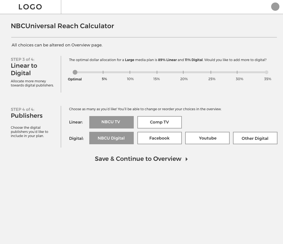This screenshot has height=244, width=283.
Task: Click the 'Publishers' heading
Action: point(27,116)
